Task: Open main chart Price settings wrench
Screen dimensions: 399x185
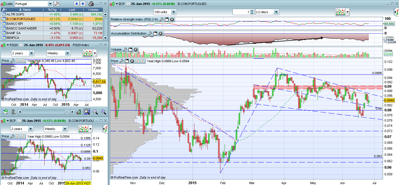Action: click(122, 61)
